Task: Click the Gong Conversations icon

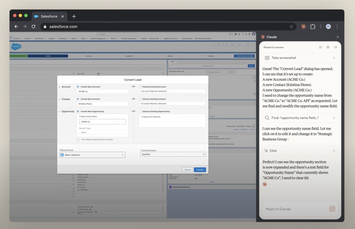Action: tap(170, 187)
